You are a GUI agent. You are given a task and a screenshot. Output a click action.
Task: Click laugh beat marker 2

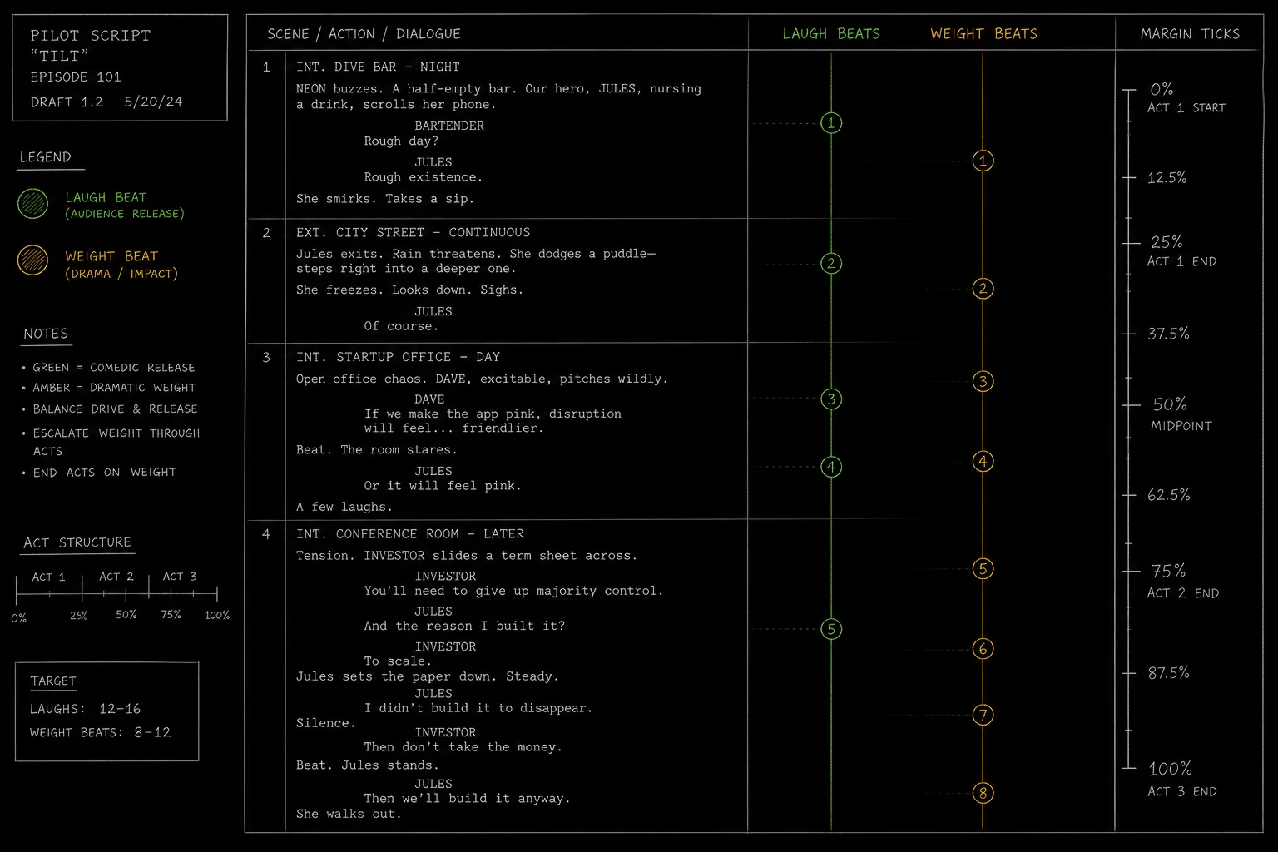(830, 264)
